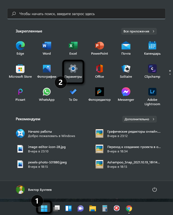Open Excel pinned app
The height and width of the screenshot is (215, 173).
pyautogui.click(x=73, y=48)
